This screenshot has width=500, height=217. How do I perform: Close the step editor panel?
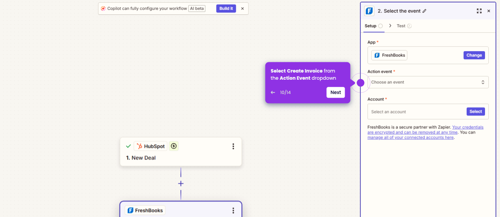(489, 11)
